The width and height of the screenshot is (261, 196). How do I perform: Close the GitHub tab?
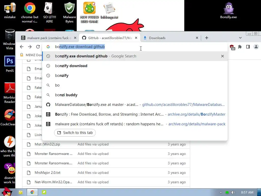(x=136, y=38)
